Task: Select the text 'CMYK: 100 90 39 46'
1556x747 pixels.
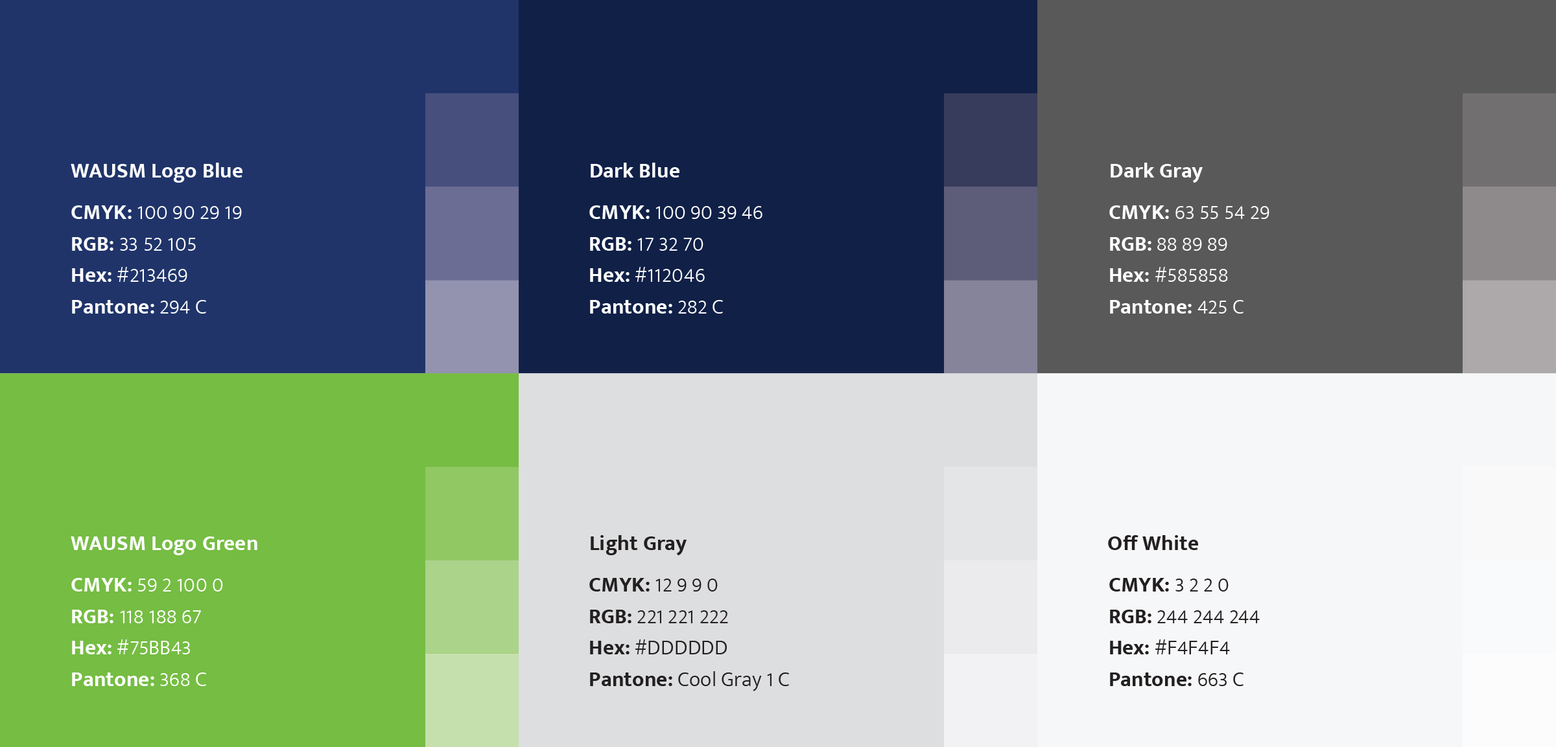Action: point(676,213)
